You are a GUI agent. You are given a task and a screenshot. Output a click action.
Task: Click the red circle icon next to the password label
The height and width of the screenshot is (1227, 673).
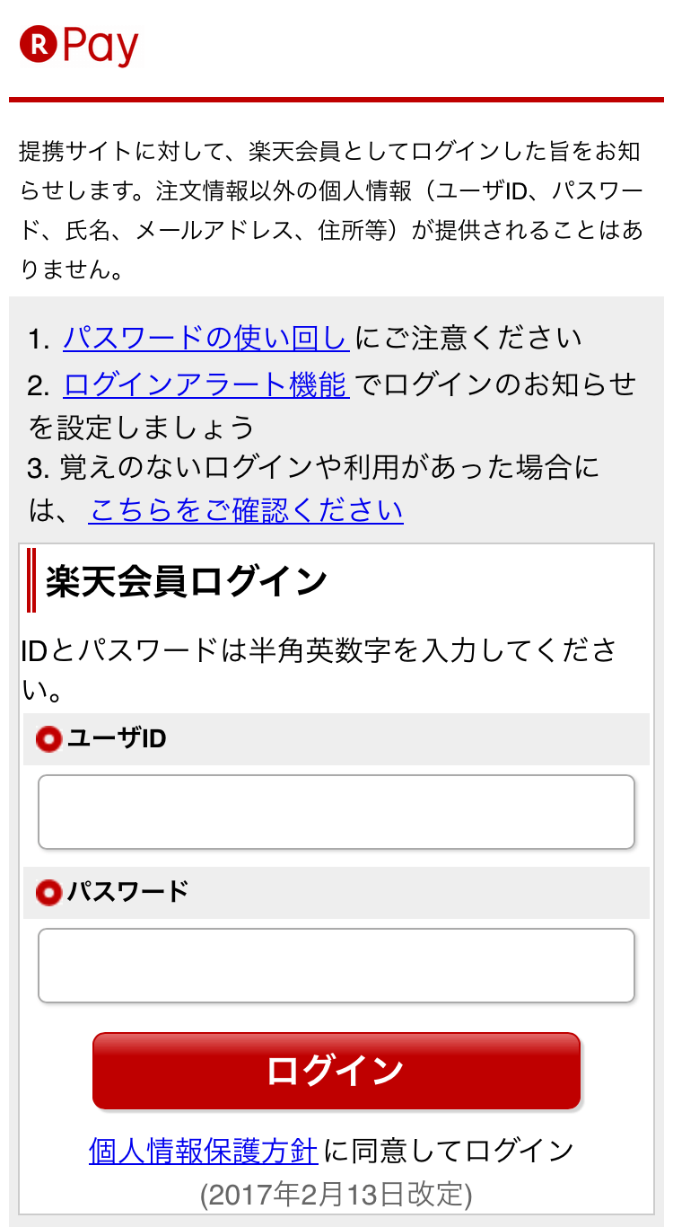[48, 891]
